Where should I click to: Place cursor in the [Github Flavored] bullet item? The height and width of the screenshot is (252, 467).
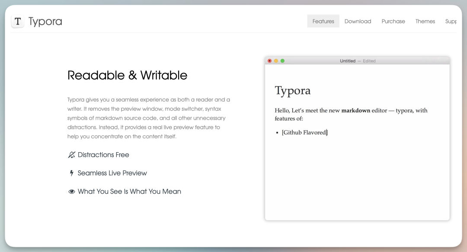[x=304, y=133]
